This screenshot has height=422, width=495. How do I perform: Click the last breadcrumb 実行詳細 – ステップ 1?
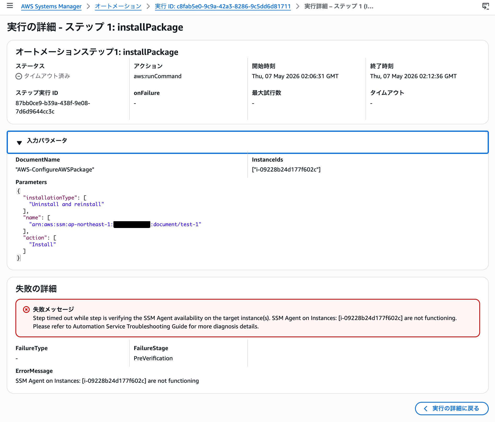click(339, 6)
